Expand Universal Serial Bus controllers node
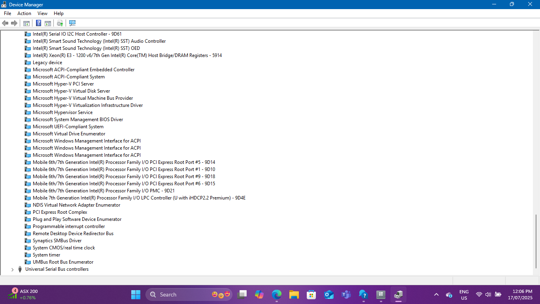Viewport: 540px width, 304px height. coord(12,269)
